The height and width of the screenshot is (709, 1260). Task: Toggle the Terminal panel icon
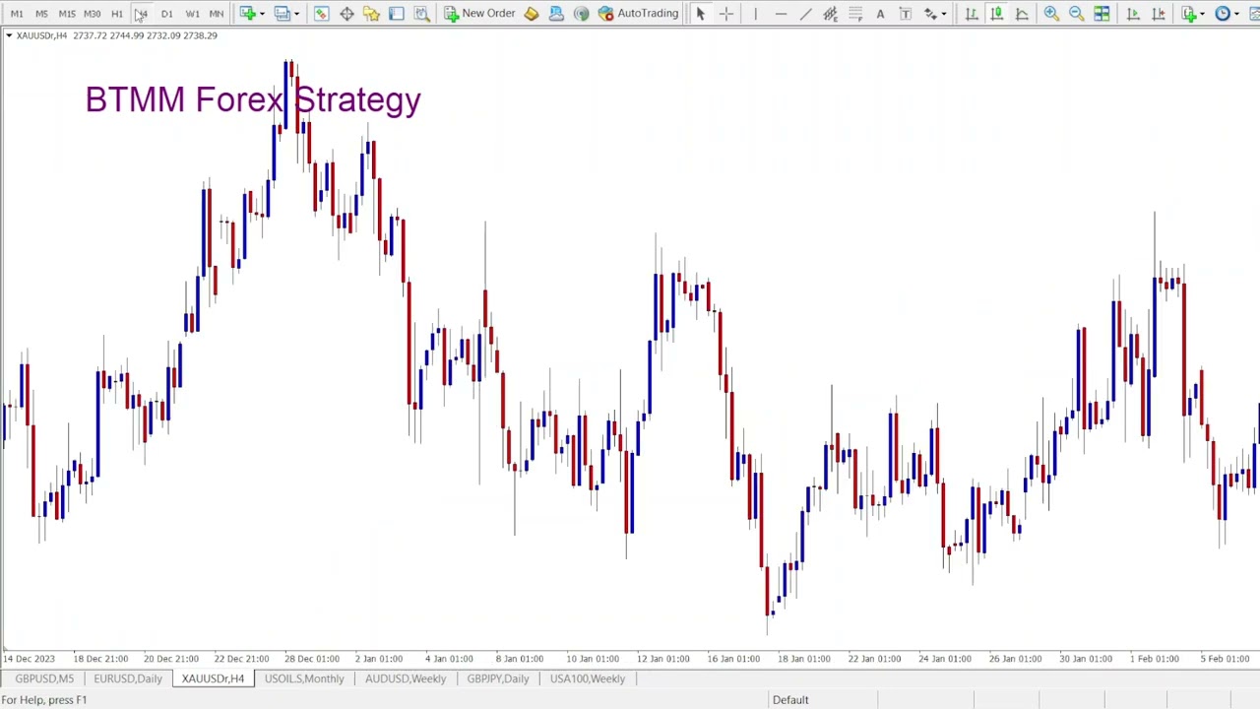pos(396,14)
